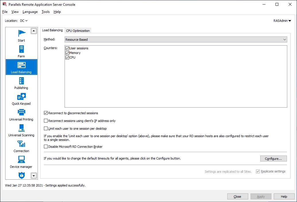The image size is (297, 202).
Task: Uncheck the Memory counter
Action: [x=67, y=53]
